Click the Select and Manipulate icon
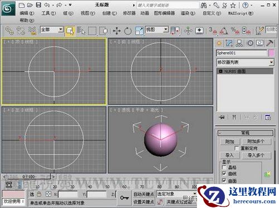The image size is (279, 208). pyautogui.click(x=188, y=31)
